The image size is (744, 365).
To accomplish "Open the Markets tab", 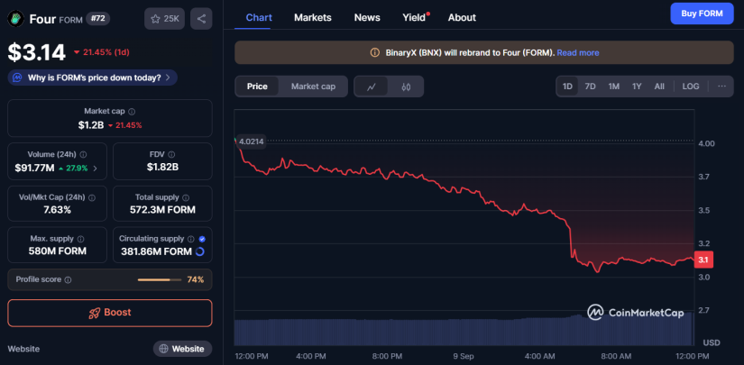I will pyautogui.click(x=313, y=17).
